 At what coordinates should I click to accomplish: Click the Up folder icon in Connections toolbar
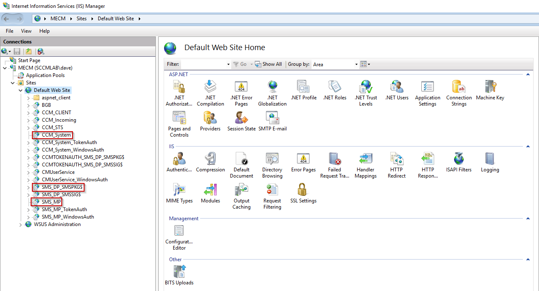coord(29,51)
